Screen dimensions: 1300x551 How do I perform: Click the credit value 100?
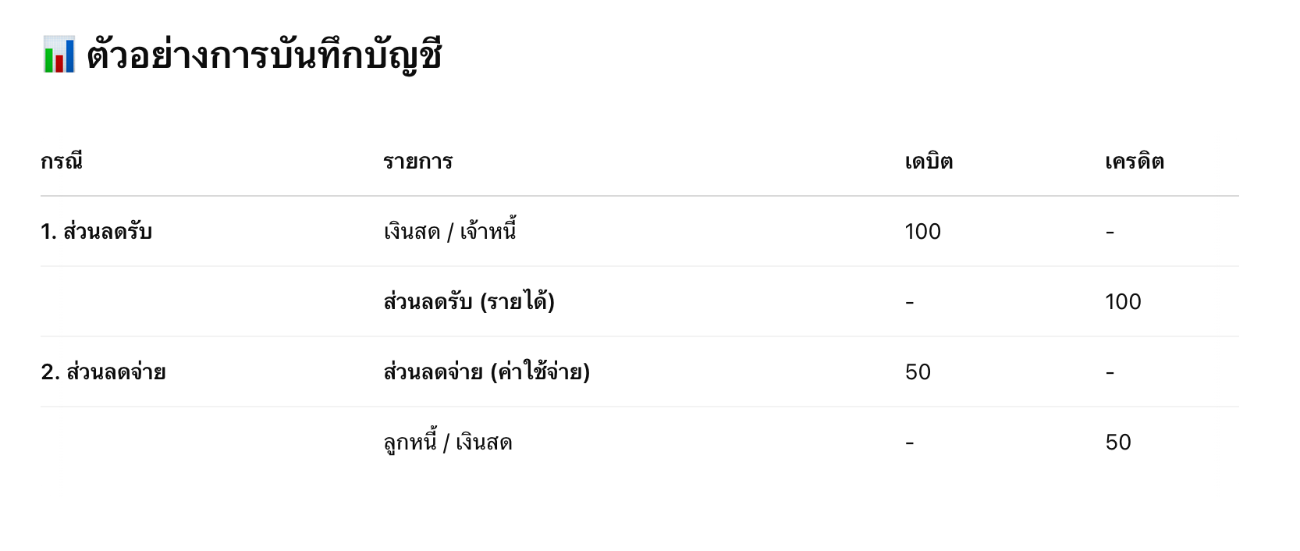[x=1124, y=302]
